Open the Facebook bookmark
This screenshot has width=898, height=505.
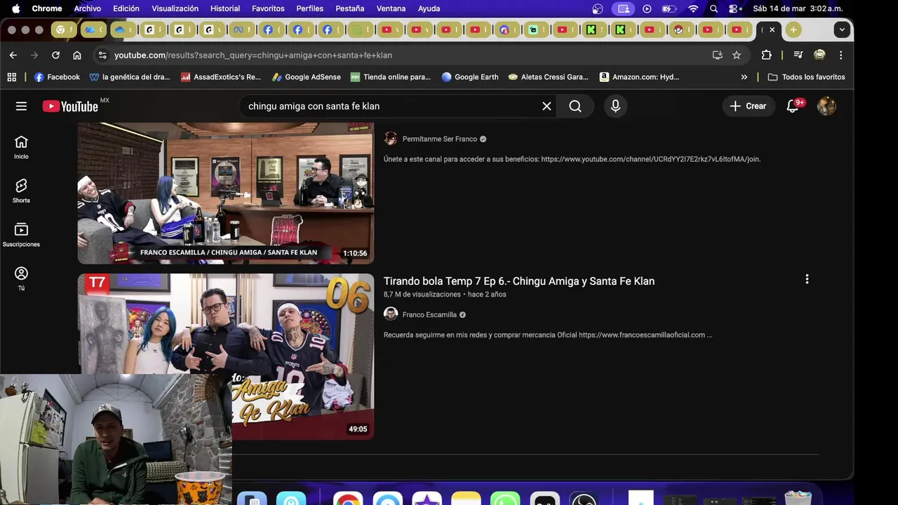tap(57, 77)
